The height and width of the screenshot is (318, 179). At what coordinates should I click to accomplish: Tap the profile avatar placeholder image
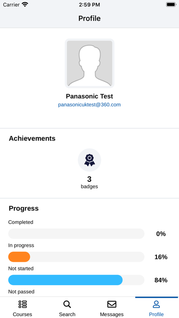tap(89, 63)
